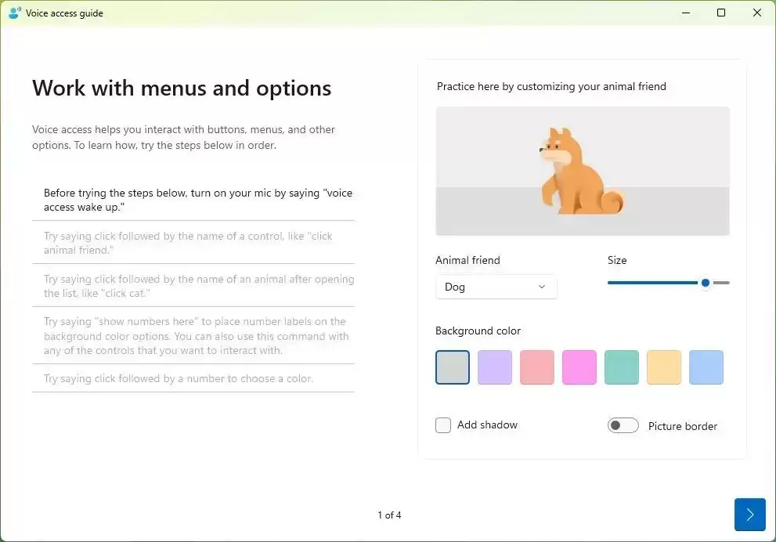Click the "click animal friend" instruction step

(193, 243)
